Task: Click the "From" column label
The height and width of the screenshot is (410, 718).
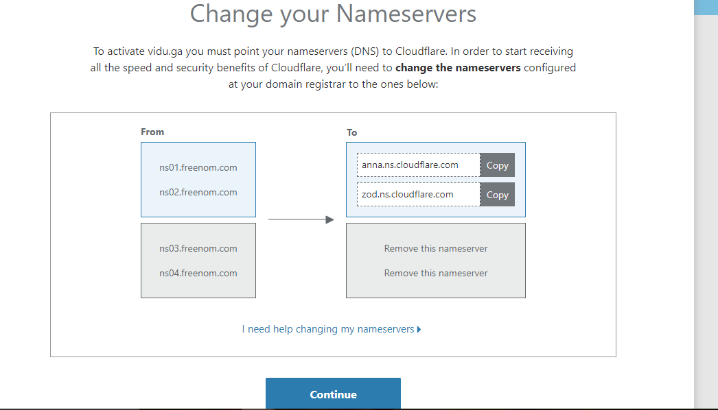Action: click(152, 132)
